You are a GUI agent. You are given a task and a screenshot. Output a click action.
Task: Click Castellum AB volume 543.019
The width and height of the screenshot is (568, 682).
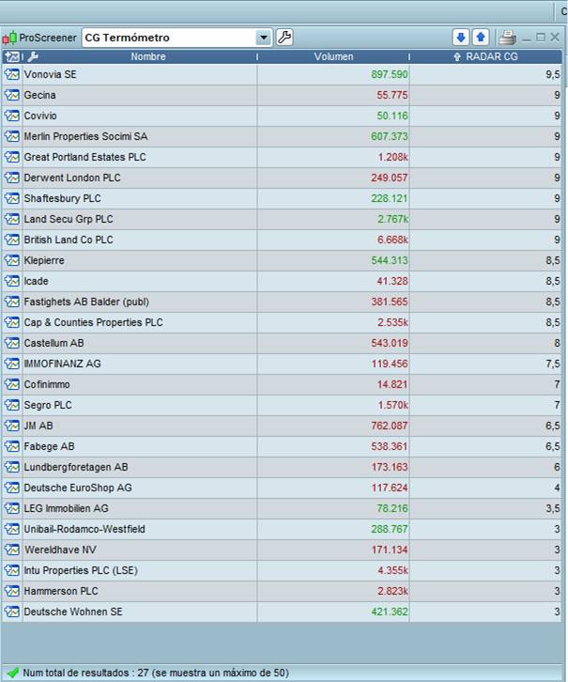390,343
